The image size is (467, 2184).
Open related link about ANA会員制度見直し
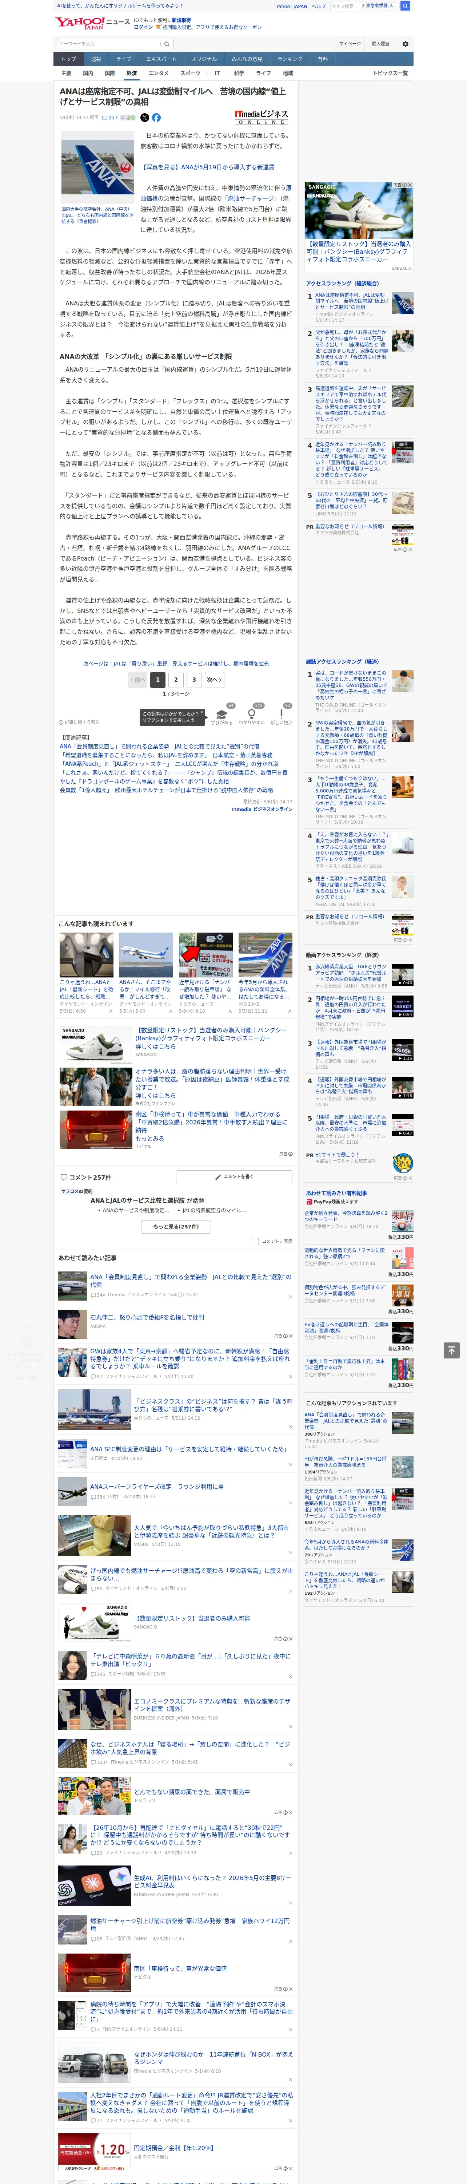159,746
